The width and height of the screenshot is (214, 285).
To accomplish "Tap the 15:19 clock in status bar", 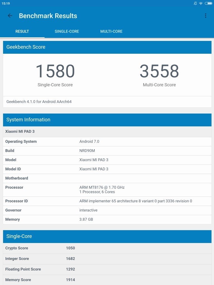I will 6,3.
